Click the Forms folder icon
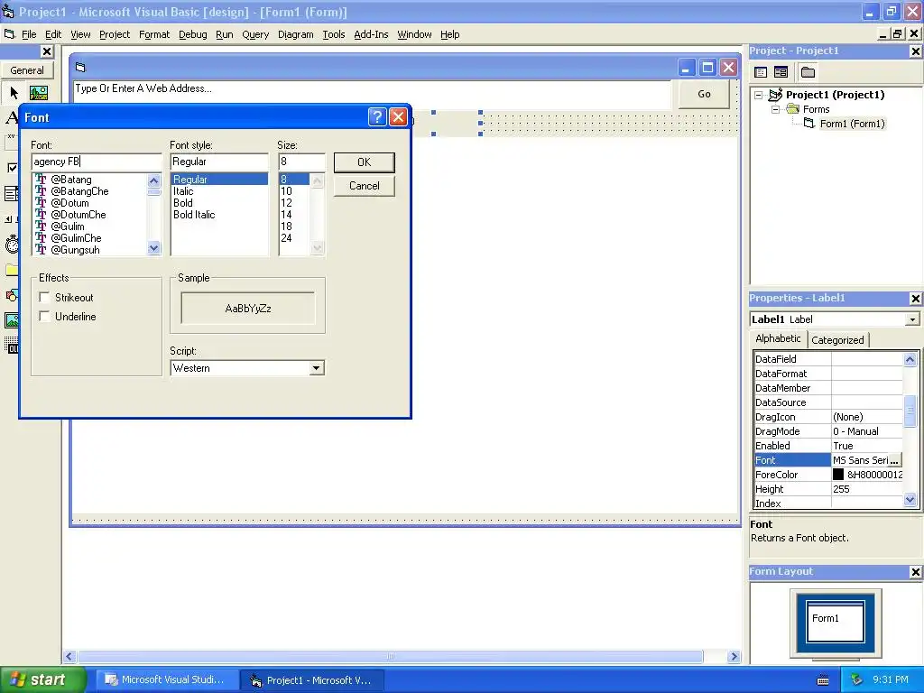This screenshot has height=693, width=924. [x=793, y=109]
